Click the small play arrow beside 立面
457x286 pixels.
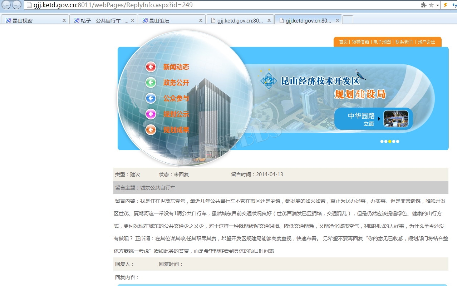(379, 119)
